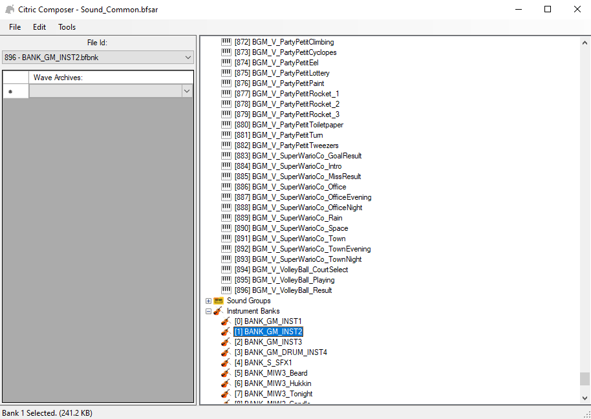Select [893] SuperWarioCo_TownNight sequence
Screen dimensions: 591x419
[298, 259]
